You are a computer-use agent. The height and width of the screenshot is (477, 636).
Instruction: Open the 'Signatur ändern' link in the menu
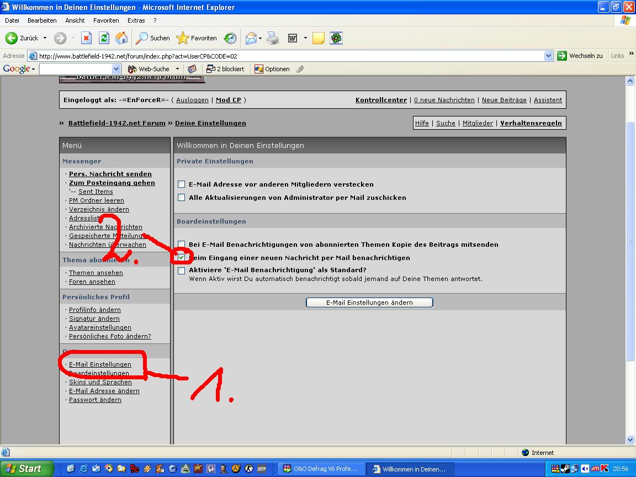[94, 319]
